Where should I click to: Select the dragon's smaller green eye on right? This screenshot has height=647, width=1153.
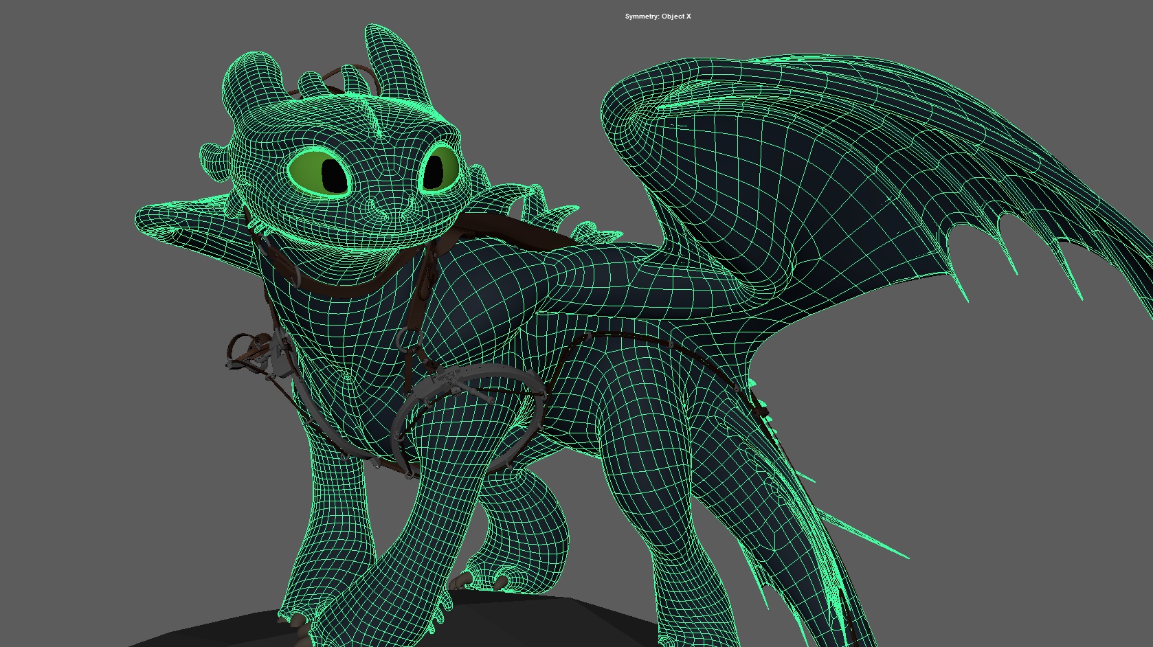(438, 167)
